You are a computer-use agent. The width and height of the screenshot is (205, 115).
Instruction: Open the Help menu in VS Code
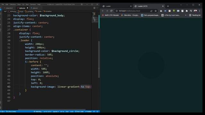[39, 4]
